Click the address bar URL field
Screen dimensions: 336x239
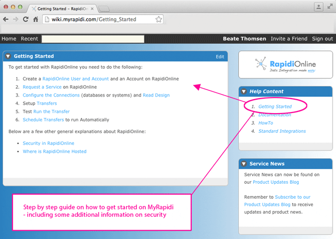click(x=103, y=19)
